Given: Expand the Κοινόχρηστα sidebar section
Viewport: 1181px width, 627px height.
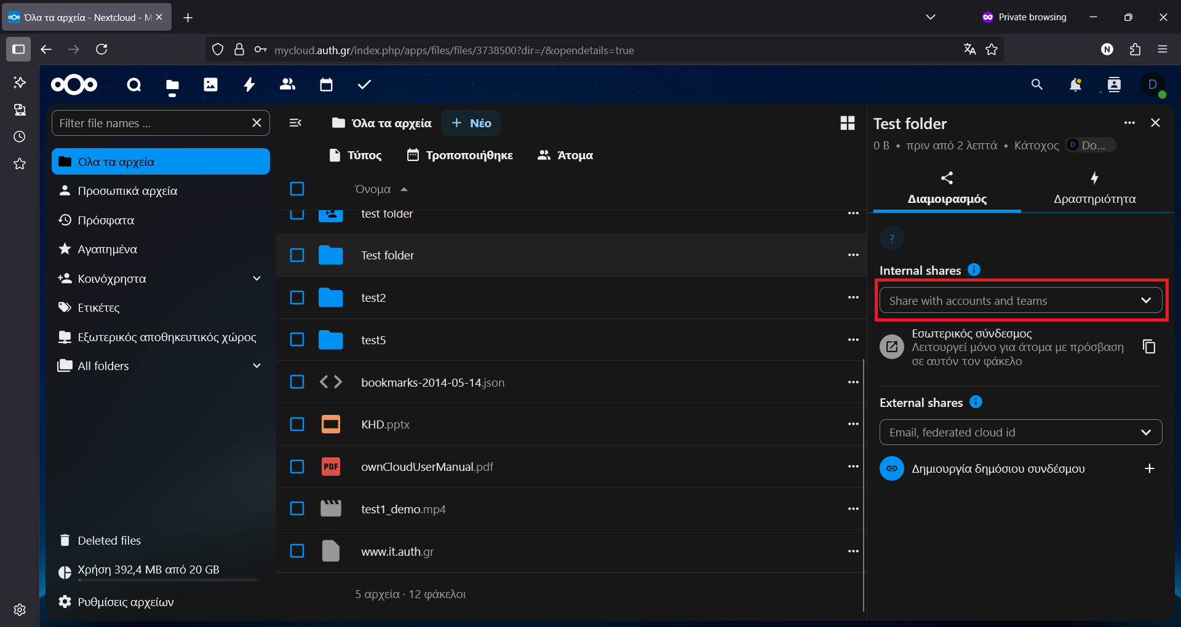Looking at the screenshot, I should [256, 279].
